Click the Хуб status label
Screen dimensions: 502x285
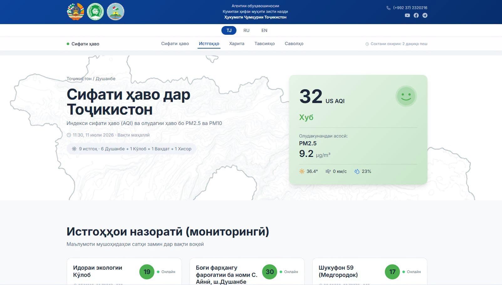[306, 117]
